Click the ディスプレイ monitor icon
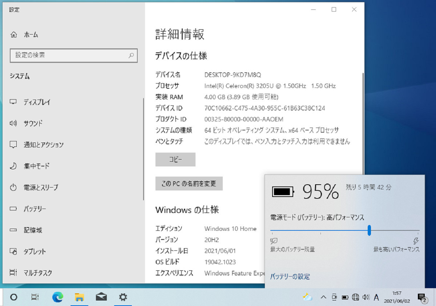436x306 pixels. (13, 102)
